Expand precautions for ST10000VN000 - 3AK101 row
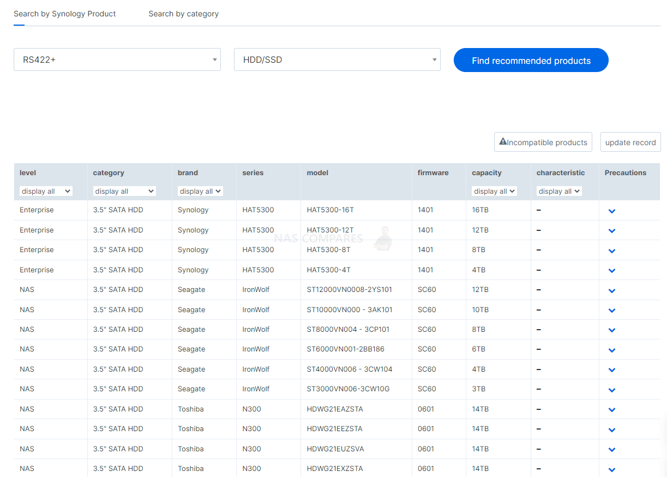This screenshot has height=477, width=667. [x=612, y=311]
